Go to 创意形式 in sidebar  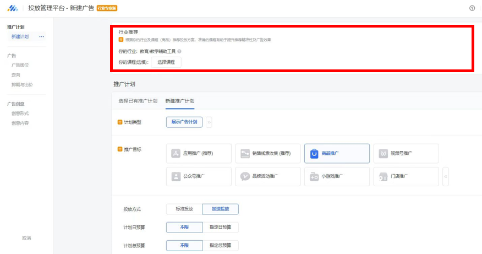(x=20, y=114)
